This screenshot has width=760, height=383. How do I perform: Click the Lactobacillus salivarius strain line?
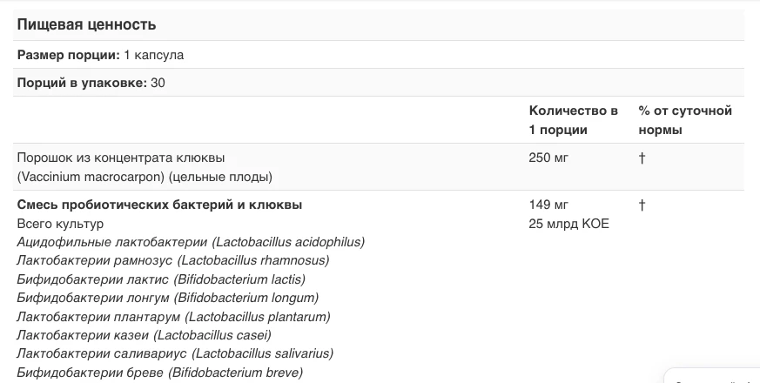(176, 353)
